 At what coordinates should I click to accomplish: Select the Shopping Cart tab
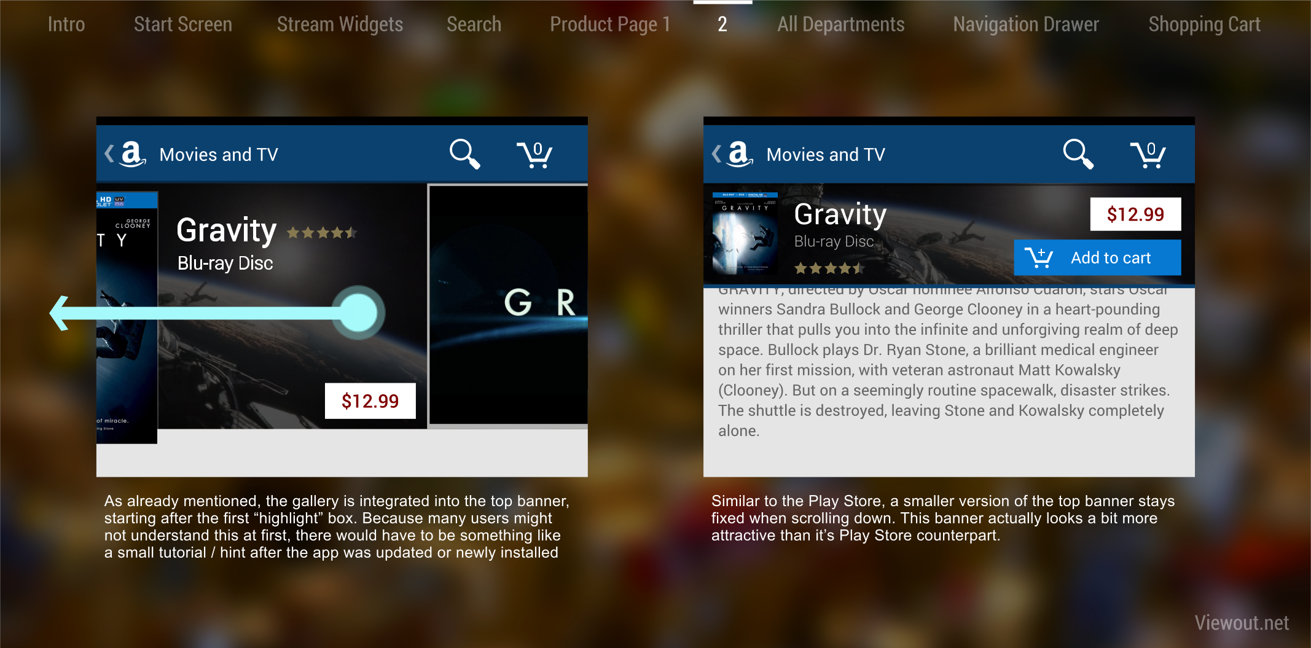point(1204,24)
